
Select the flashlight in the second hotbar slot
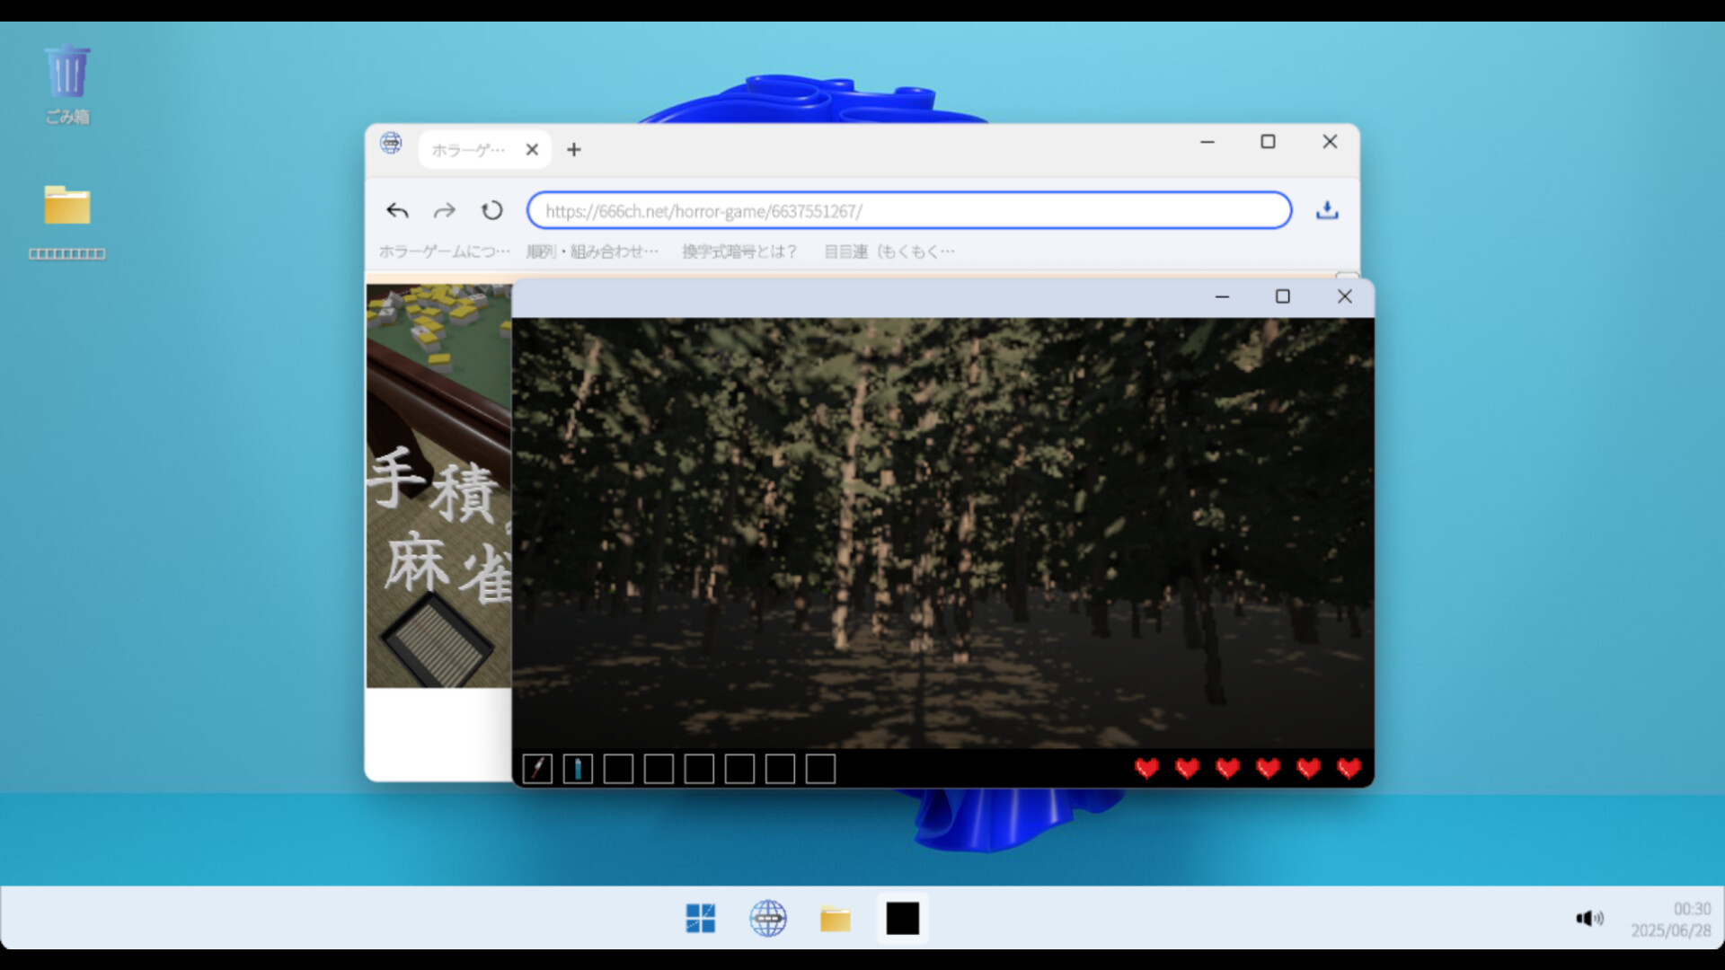(578, 769)
